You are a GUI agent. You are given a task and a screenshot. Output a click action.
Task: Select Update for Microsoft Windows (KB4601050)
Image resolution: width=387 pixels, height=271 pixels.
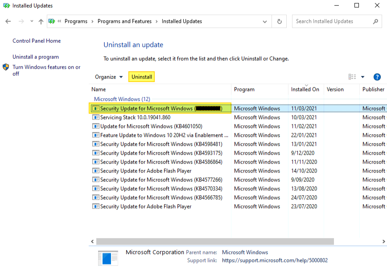tap(238, 126)
